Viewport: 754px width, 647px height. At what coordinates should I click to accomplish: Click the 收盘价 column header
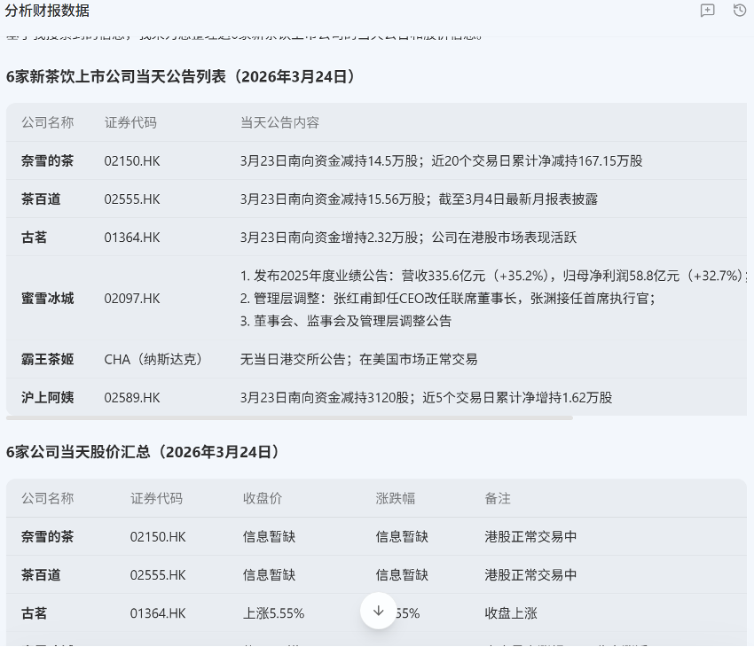tap(263, 498)
